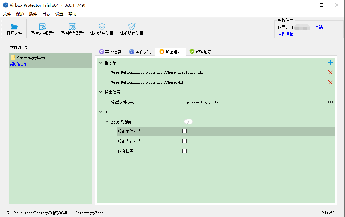Image resolution: width=345 pixels, height=217 pixels.
Task: Click the Unity3D status bar indicator
Action: (327, 213)
